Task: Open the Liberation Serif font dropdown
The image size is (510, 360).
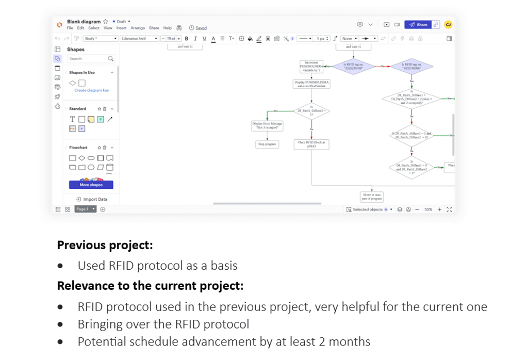Action: pyautogui.click(x=139, y=39)
